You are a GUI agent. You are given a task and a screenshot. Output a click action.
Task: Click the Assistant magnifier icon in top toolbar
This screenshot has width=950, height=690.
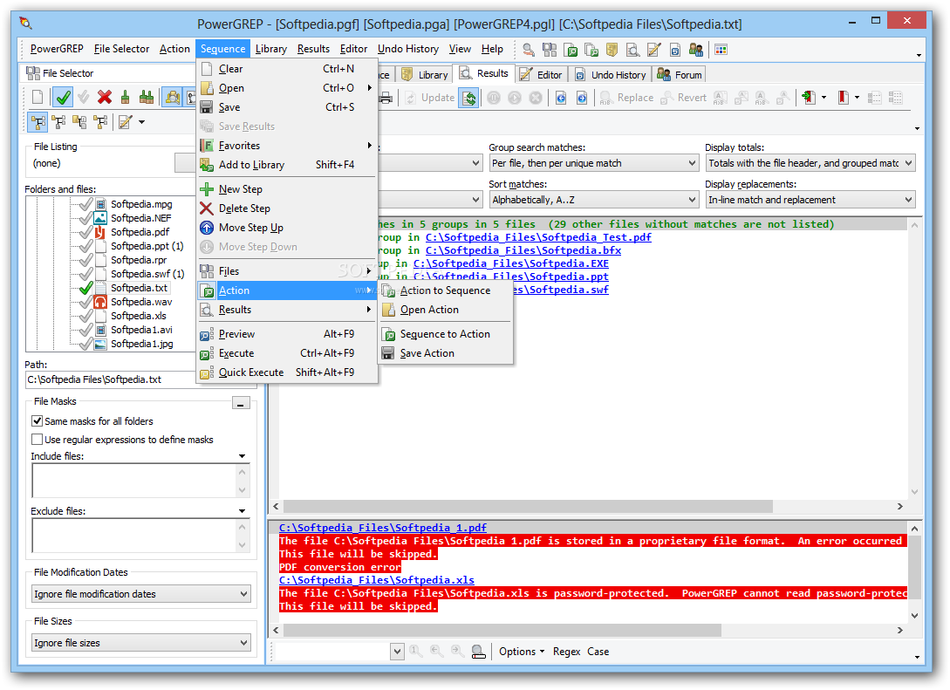(x=529, y=50)
